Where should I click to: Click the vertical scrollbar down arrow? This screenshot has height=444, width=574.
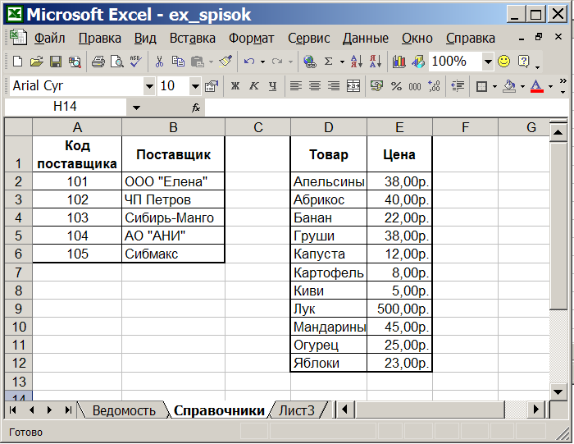(x=558, y=392)
